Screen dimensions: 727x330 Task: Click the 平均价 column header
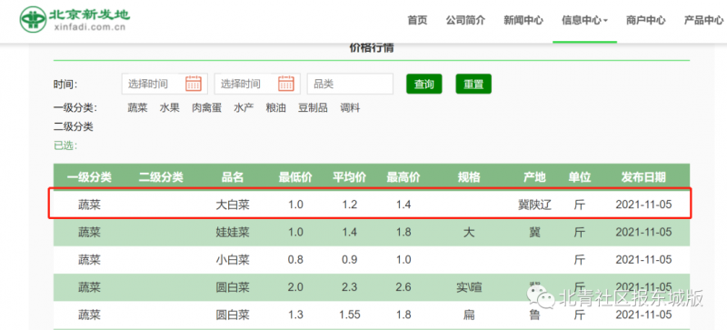click(x=350, y=177)
